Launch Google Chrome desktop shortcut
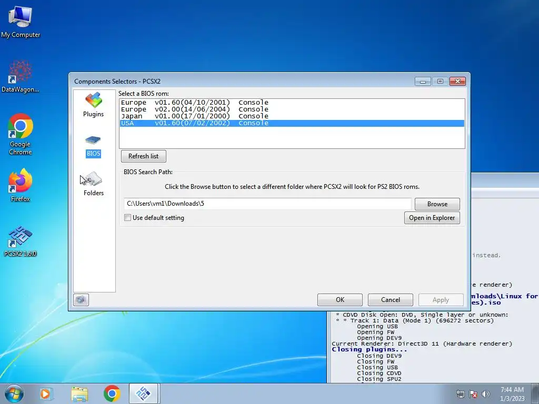The image size is (539, 404). [21, 134]
